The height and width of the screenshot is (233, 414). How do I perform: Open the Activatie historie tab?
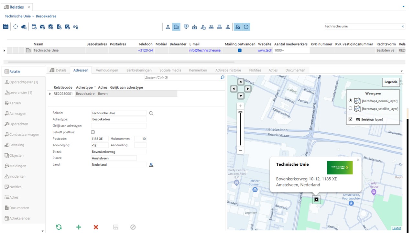(x=228, y=70)
